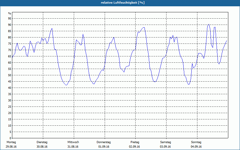
Task: Select the '25' y-axis value
Action: [10, 107]
